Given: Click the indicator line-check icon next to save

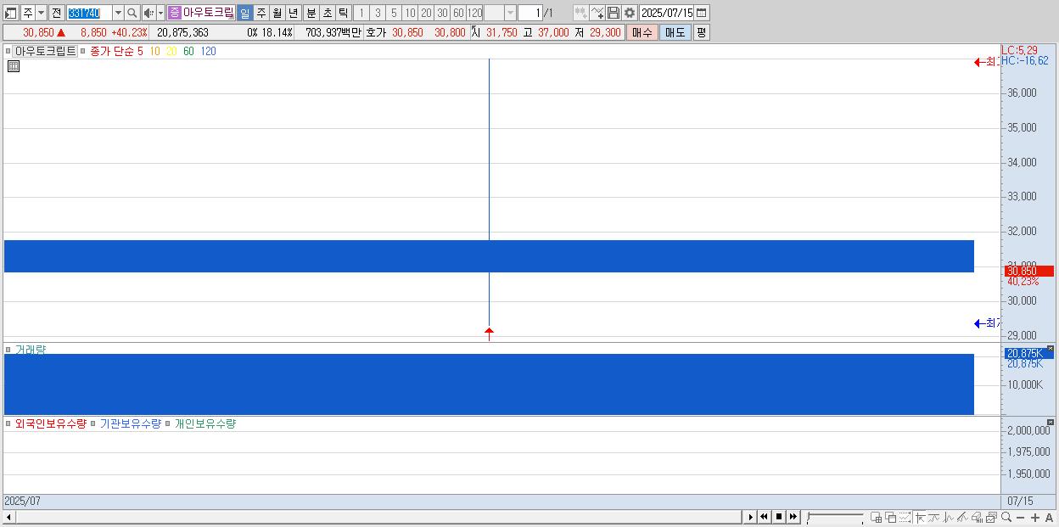Looking at the screenshot, I should [597, 13].
